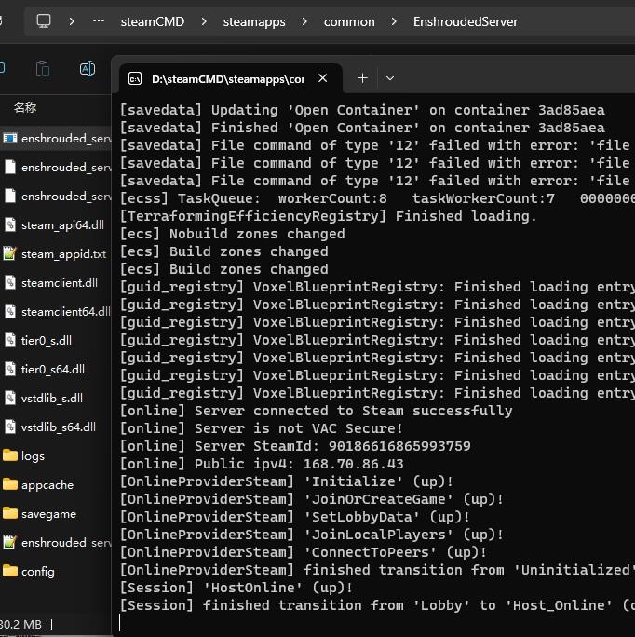This screenshot has height=637, width=635.
Task: Click the steam_appid.txt file icon
Action: coord(10,253)
